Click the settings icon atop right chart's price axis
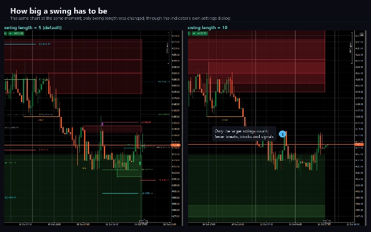The image size is (371, 232). (361, 34)
